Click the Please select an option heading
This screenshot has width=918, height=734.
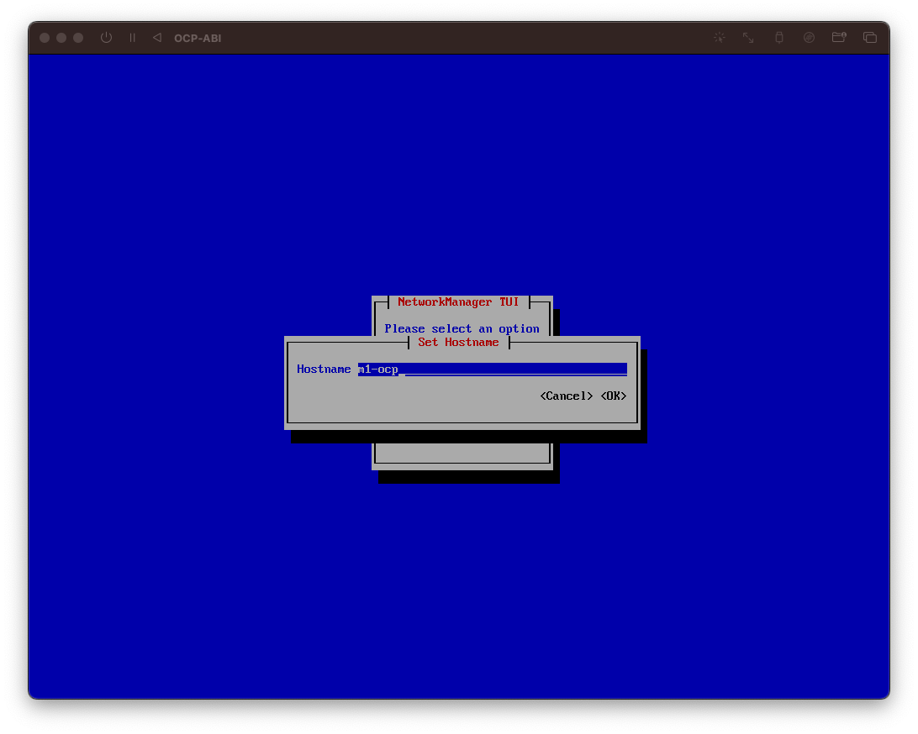[x=462, y=328]
